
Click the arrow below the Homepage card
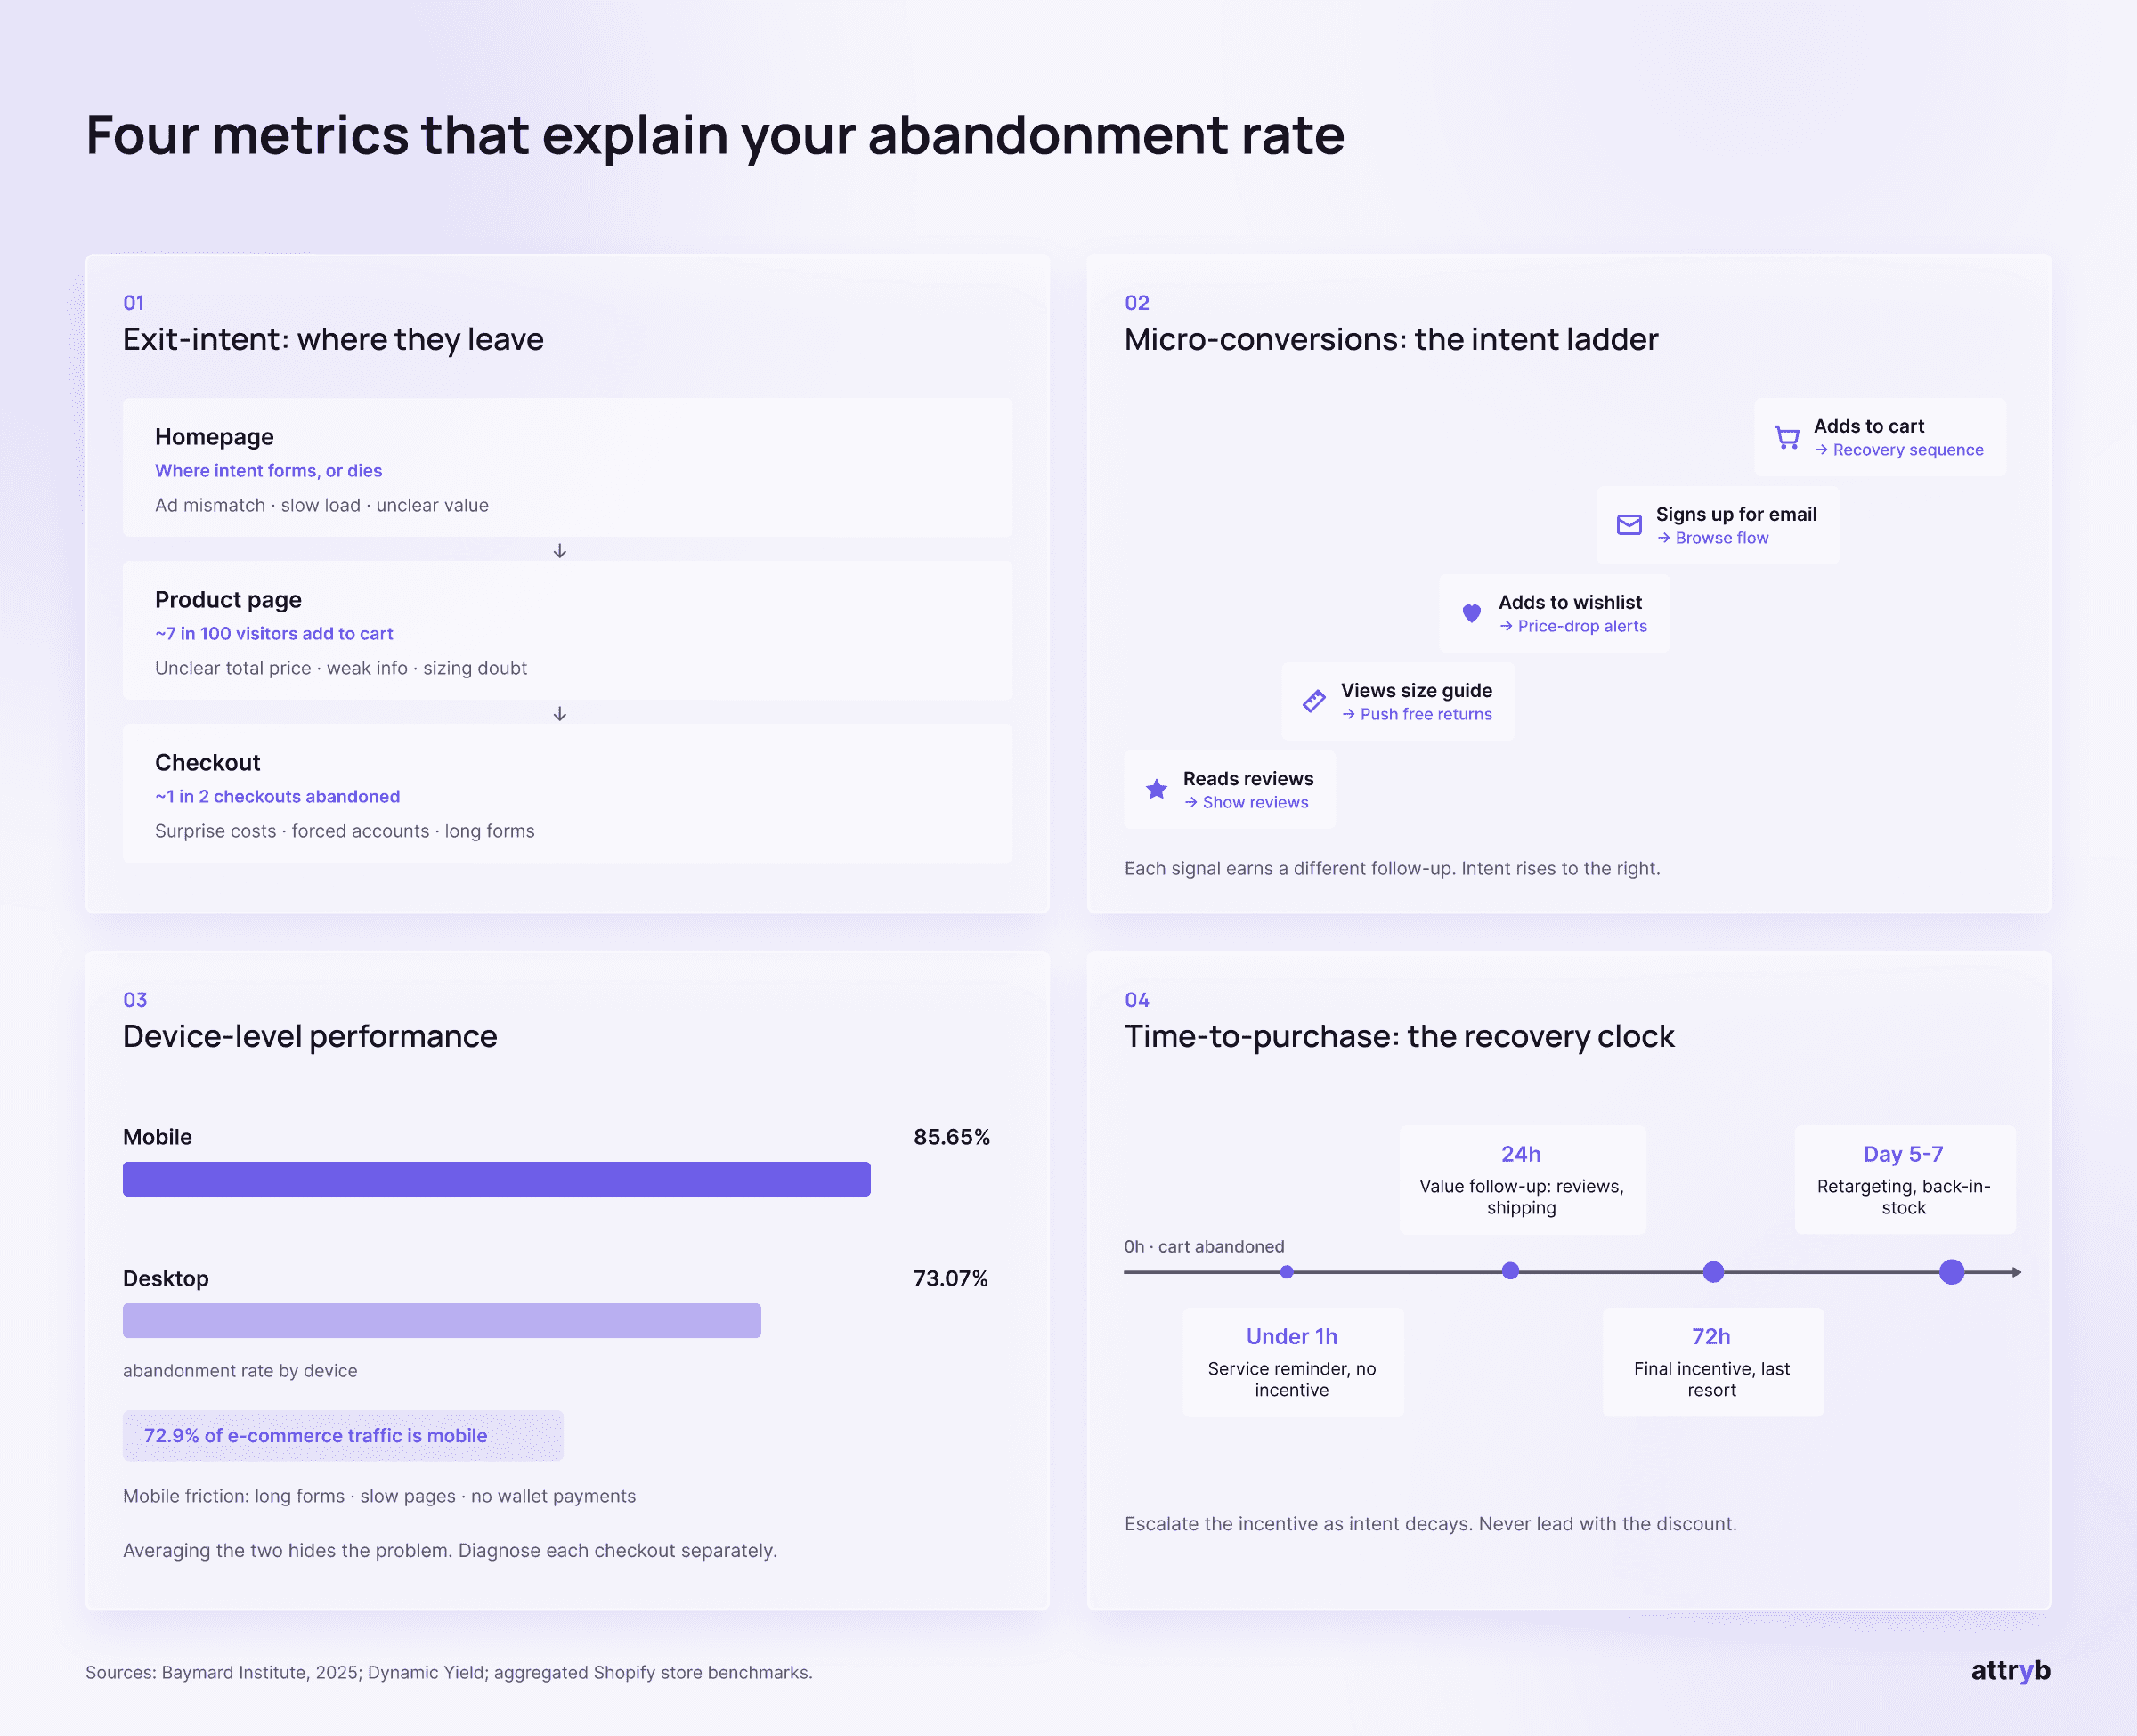560,551
